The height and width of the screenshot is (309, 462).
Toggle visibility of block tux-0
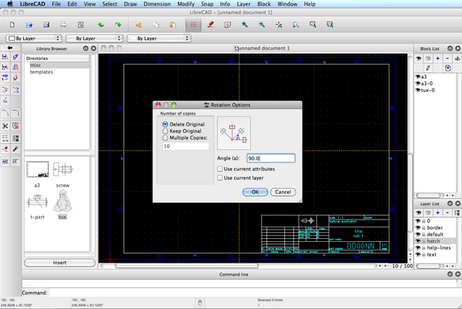click(418, 90)
